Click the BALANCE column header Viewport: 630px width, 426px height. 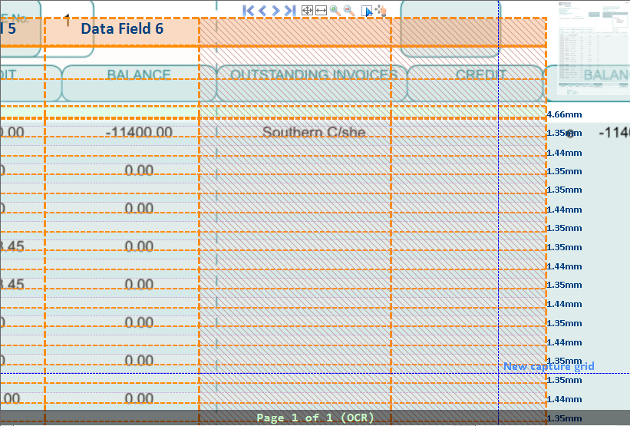tap(138, 75)
